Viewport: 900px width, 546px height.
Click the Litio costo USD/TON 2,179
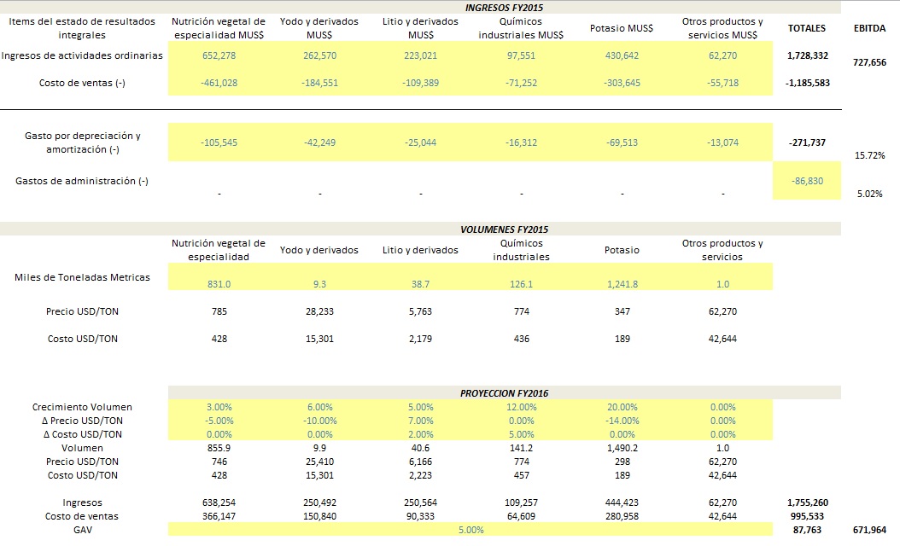(x=420, y=339)
